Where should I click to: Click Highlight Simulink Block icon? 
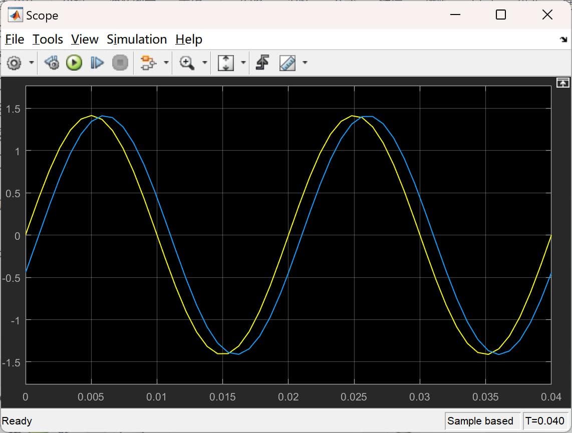pos(148,63)
